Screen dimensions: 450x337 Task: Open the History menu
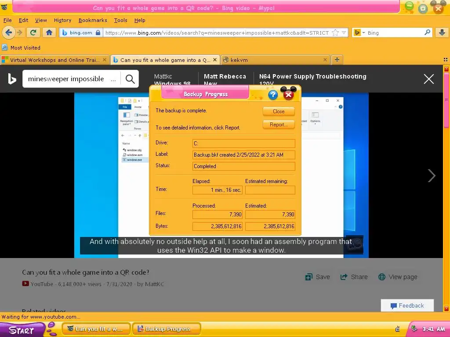[x=62, y=20]
